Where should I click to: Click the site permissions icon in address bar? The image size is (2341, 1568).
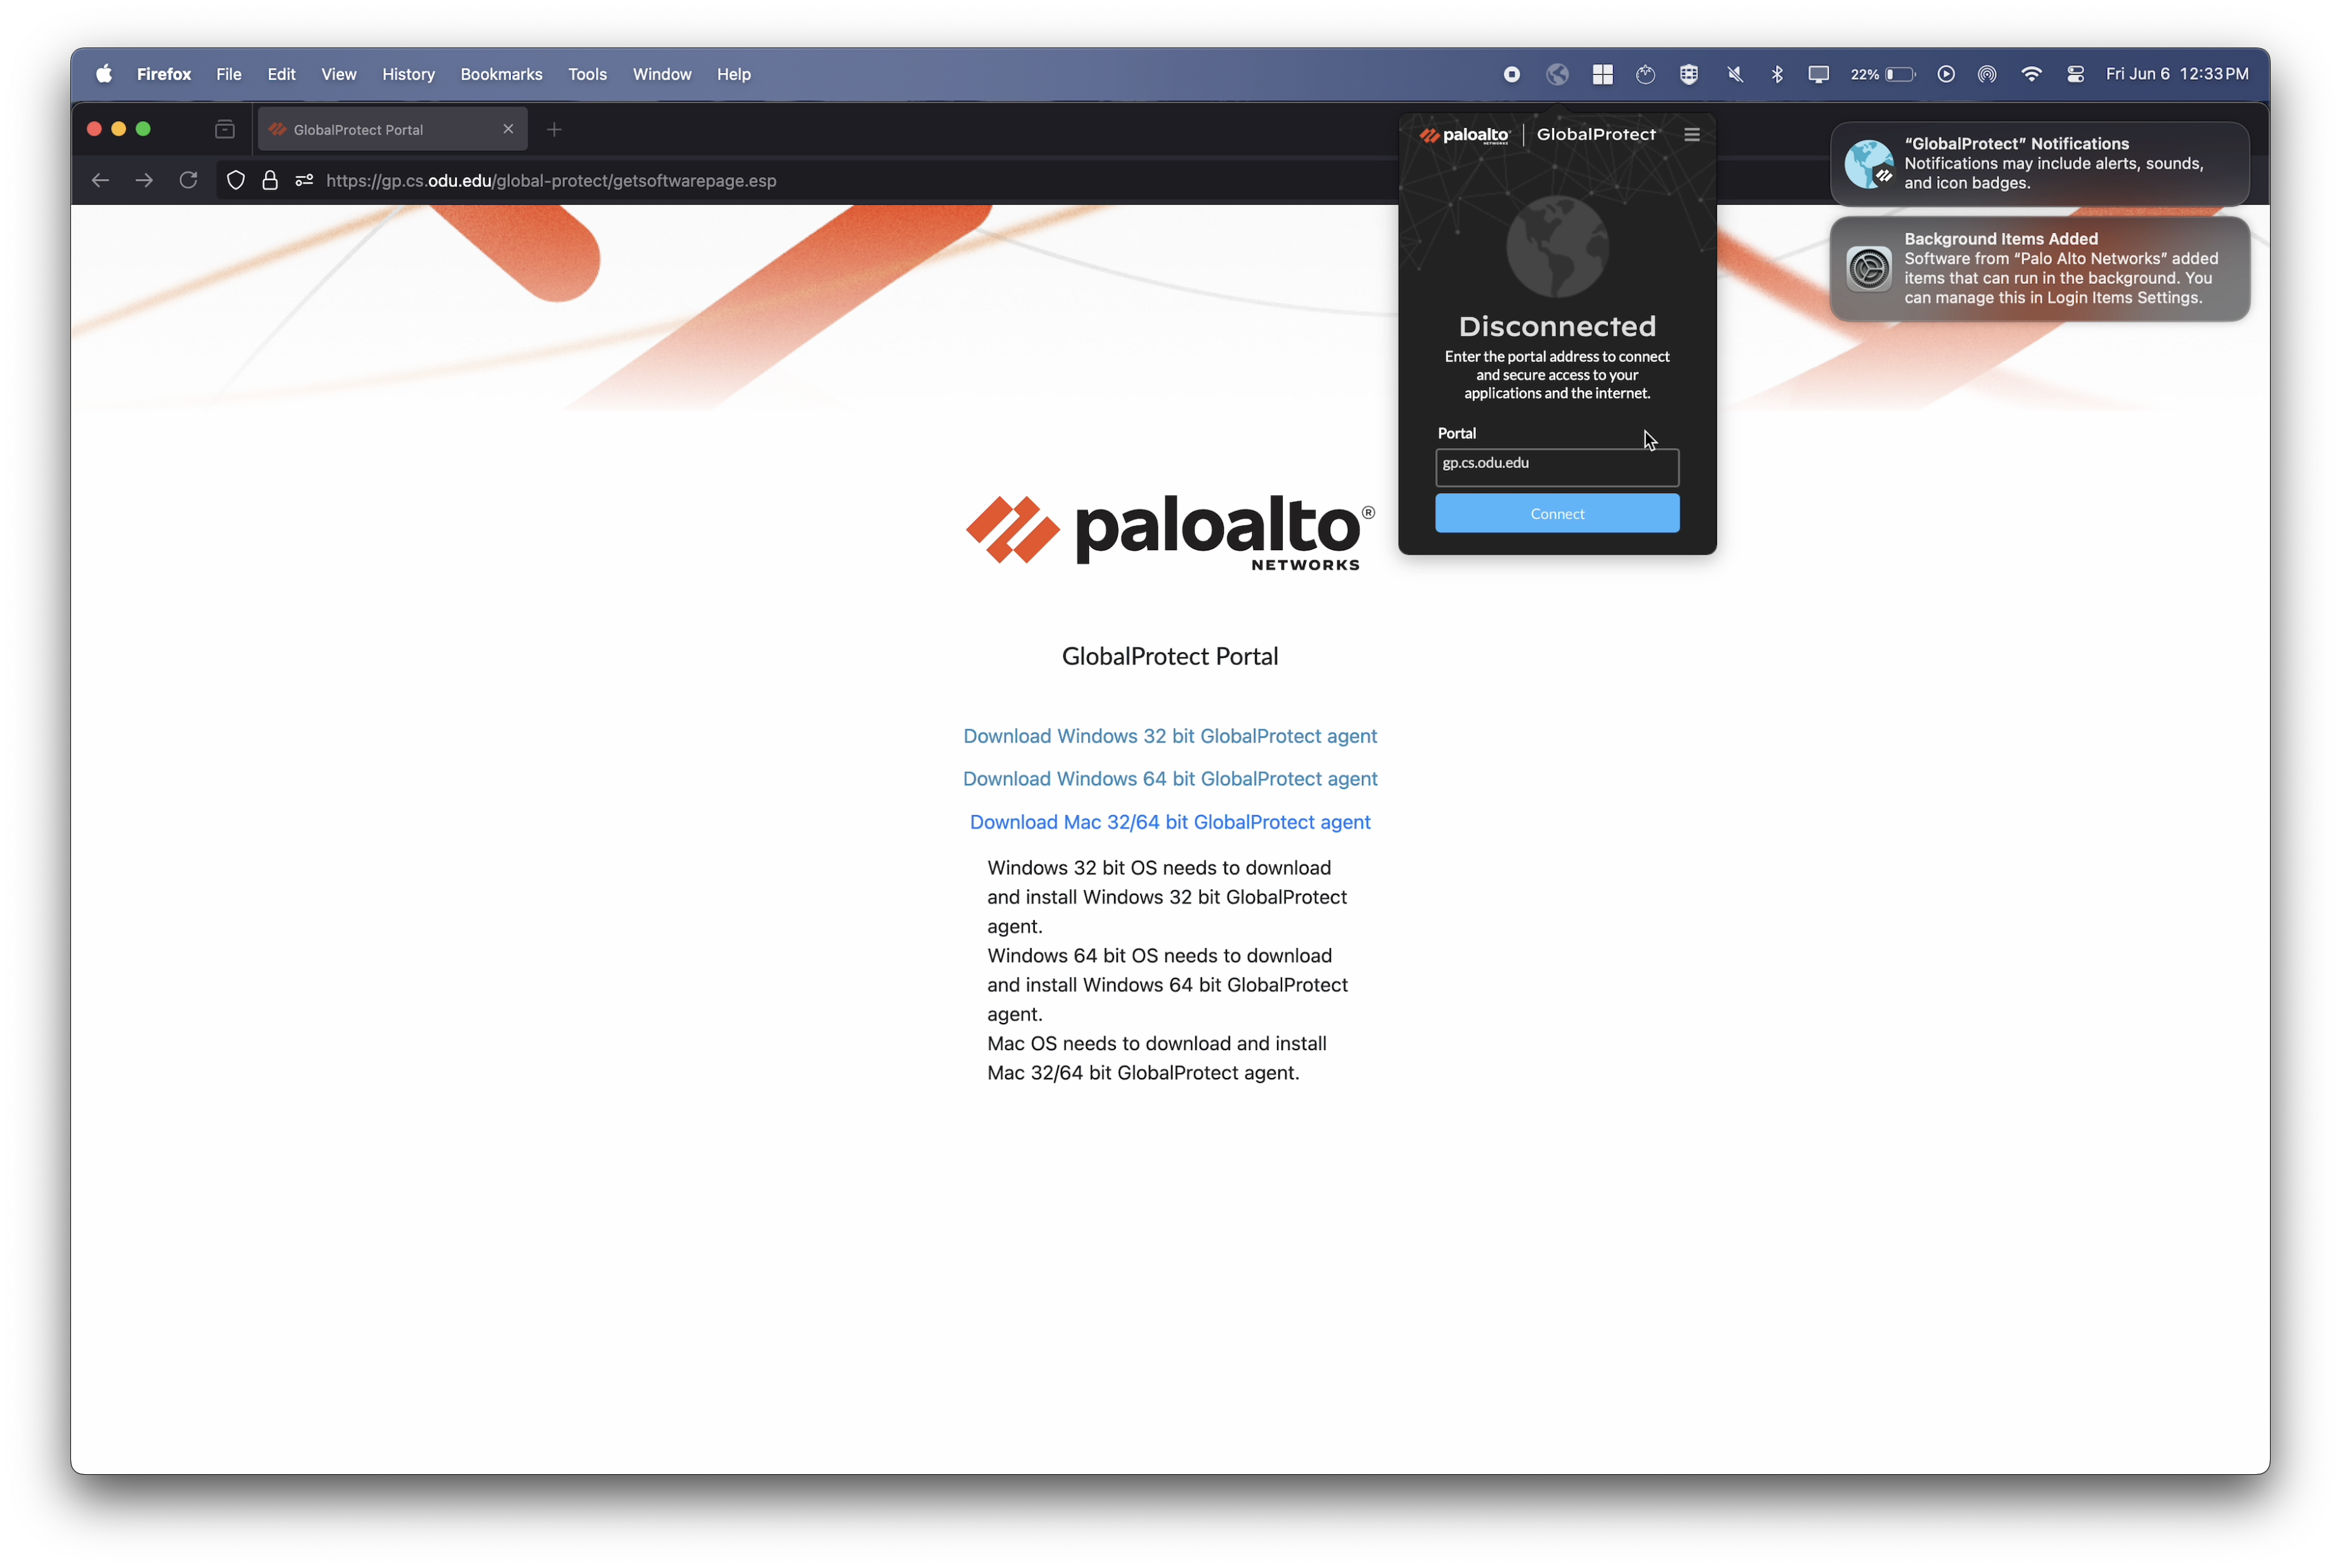coord(304,180)
